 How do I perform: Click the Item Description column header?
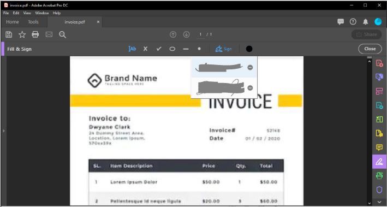coord(132,165)
